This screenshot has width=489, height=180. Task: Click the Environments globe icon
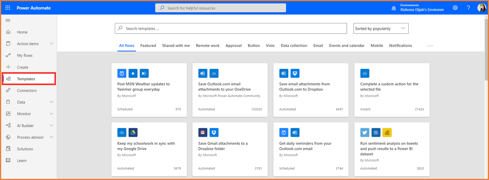coord(394,8)
